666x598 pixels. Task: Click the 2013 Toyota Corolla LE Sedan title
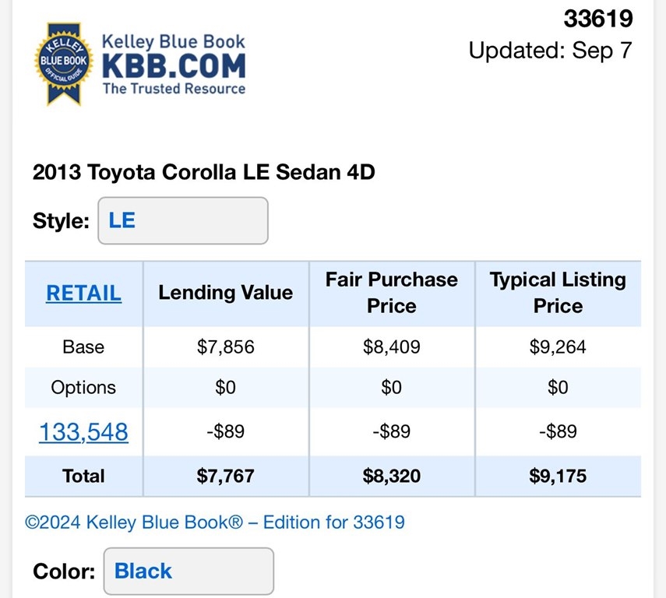(x=204, y=172)
